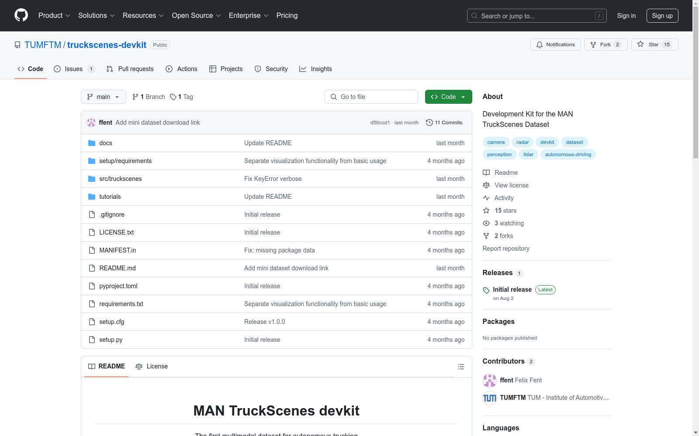The width and height of the screenshot is (699, 436).
Task: Open the src/truckscenes folder
Action: pos(121,179)
